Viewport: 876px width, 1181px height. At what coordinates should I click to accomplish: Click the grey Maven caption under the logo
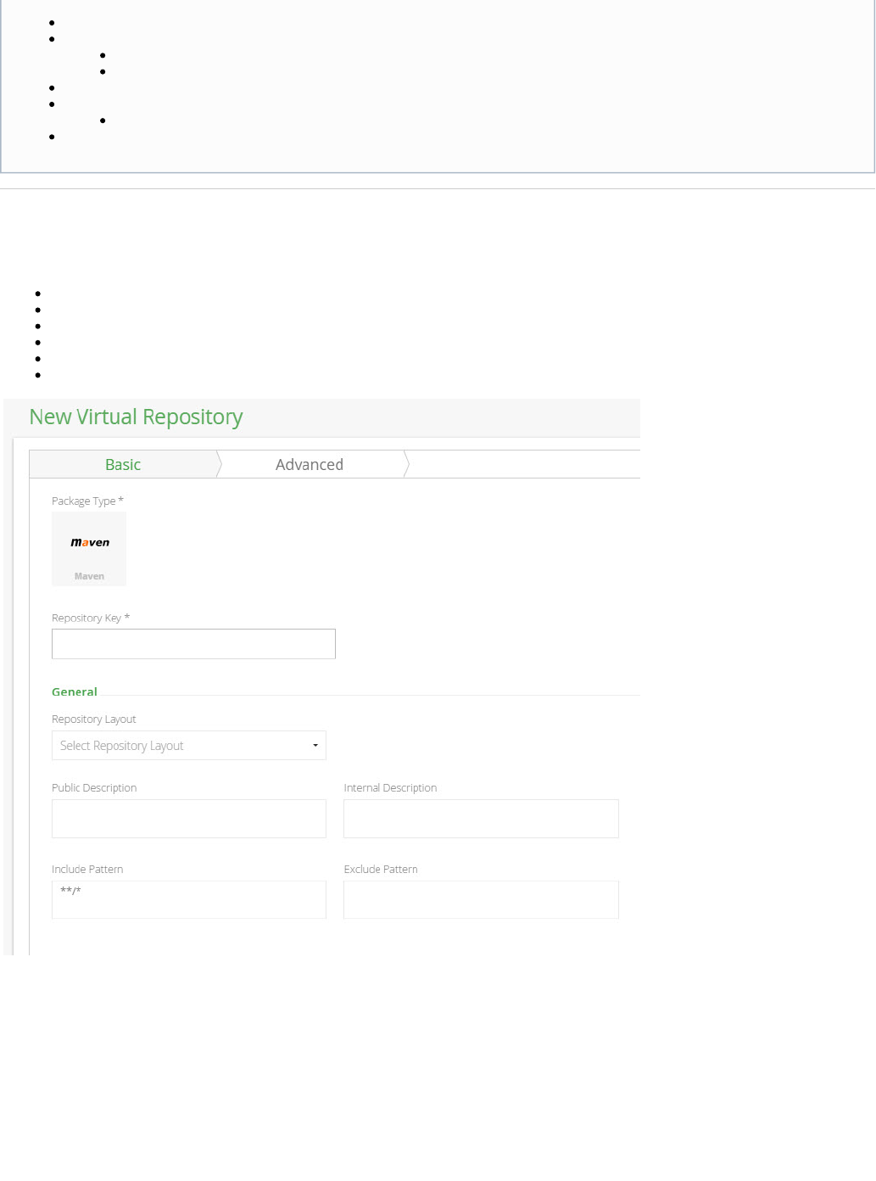pyautogui.click(x=89, y=577)
